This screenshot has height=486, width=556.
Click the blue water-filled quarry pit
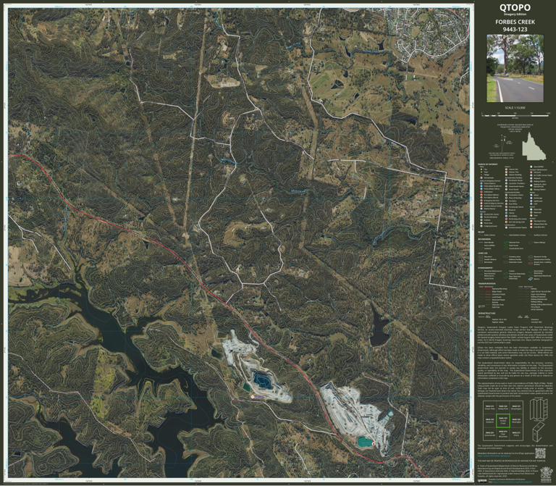(263, 380)
